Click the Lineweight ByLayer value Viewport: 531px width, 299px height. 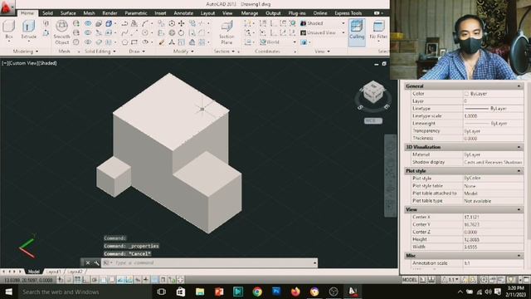coord(493,124)
